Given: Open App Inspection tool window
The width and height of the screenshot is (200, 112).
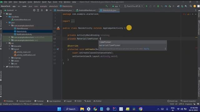Looking at the screenshot, I should pyautogui.click(x=54, y=101).
